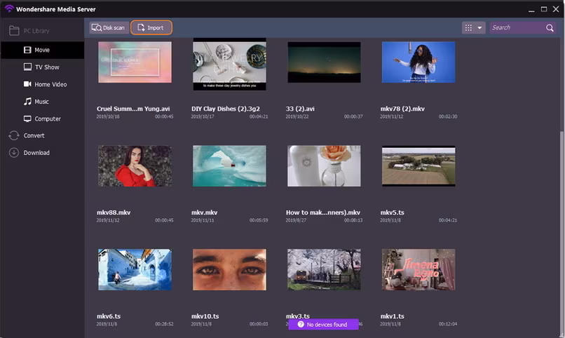Click the file name mkv5.ts
Viewport: 565px width, 338px height.
point(393,212)
